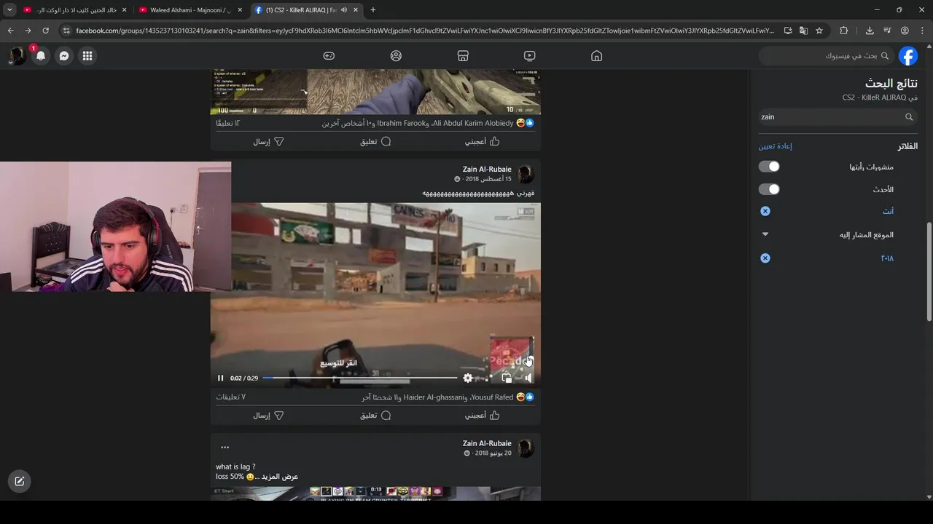933x524 pixels.
Task: Click the group search field containing 'zain'
Action: coord(837,116)
